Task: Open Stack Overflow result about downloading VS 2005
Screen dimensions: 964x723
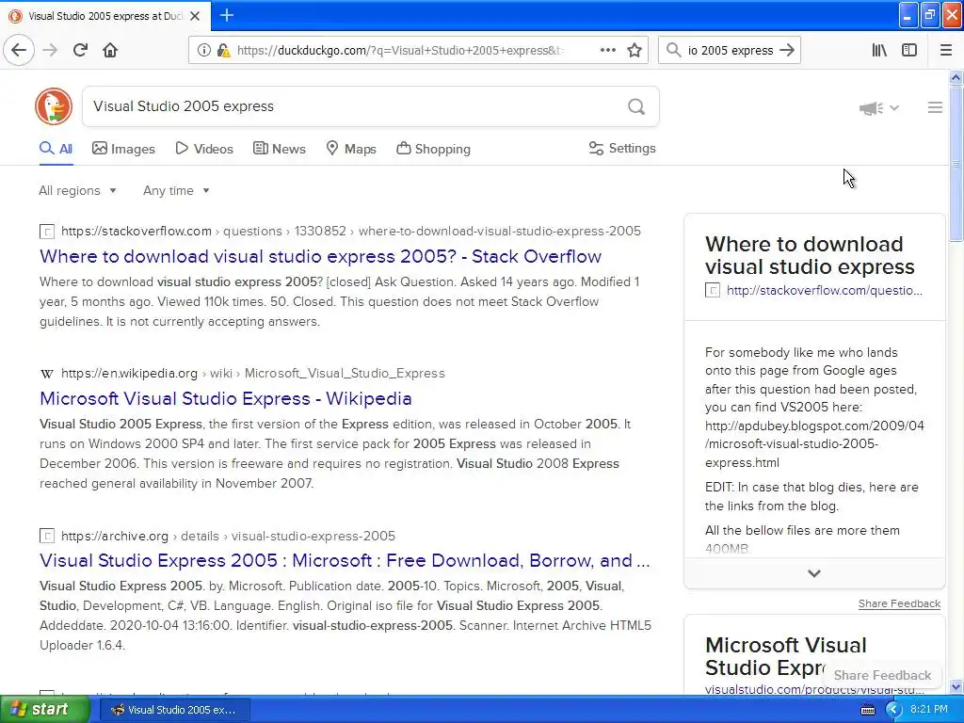Action: point(320,256)
